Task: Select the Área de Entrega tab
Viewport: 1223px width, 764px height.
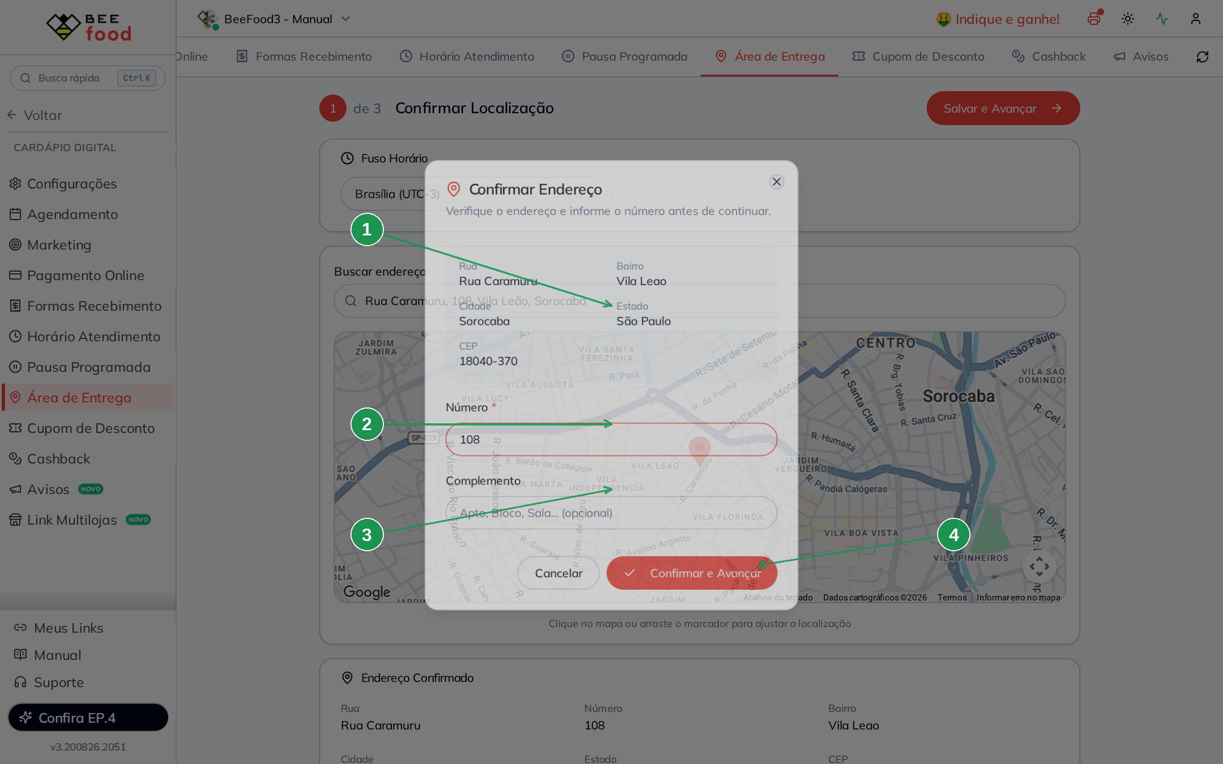Action: 769,57
